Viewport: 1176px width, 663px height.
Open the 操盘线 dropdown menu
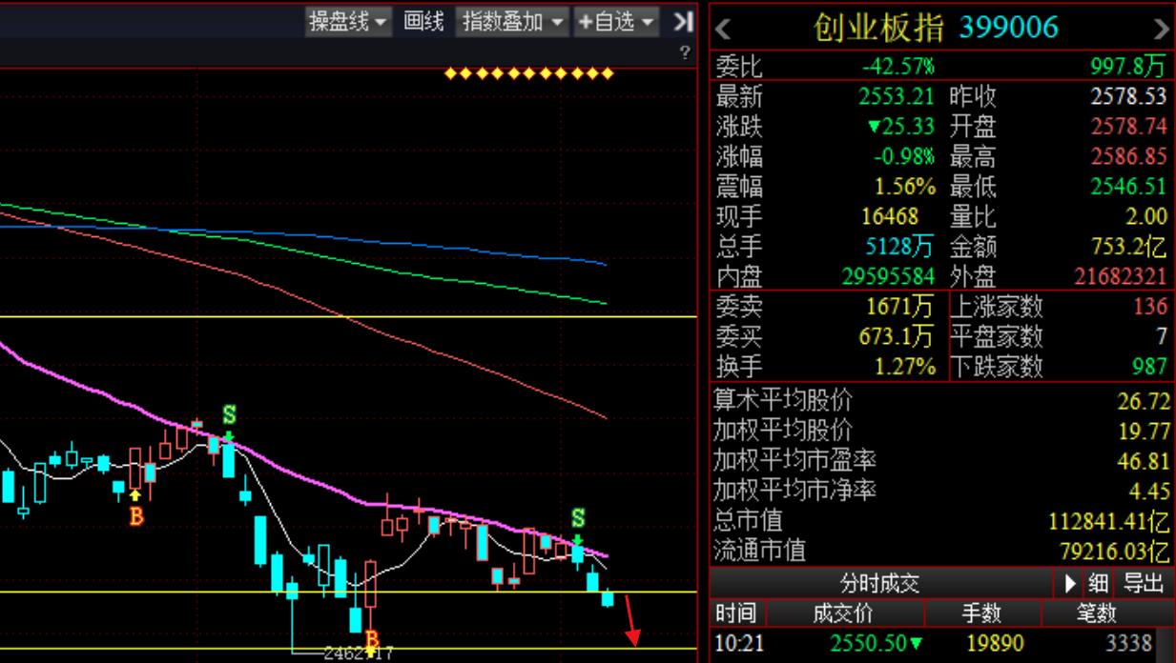(x=348, y=22)
